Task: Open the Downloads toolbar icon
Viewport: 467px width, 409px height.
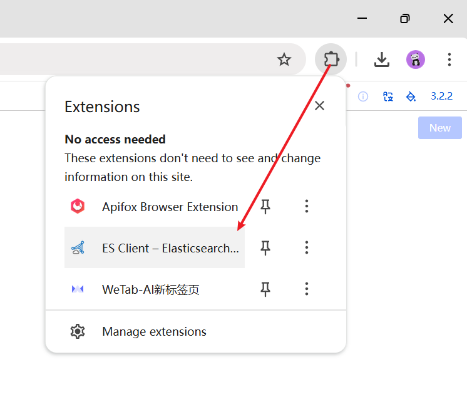Action: coord(381,60)
